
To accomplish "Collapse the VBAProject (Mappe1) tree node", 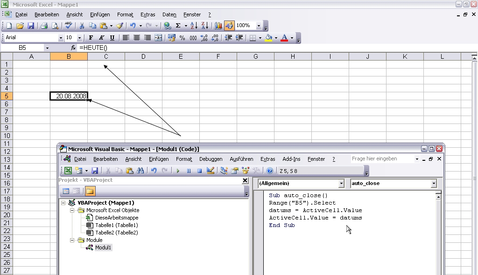I will coord(63,203).
